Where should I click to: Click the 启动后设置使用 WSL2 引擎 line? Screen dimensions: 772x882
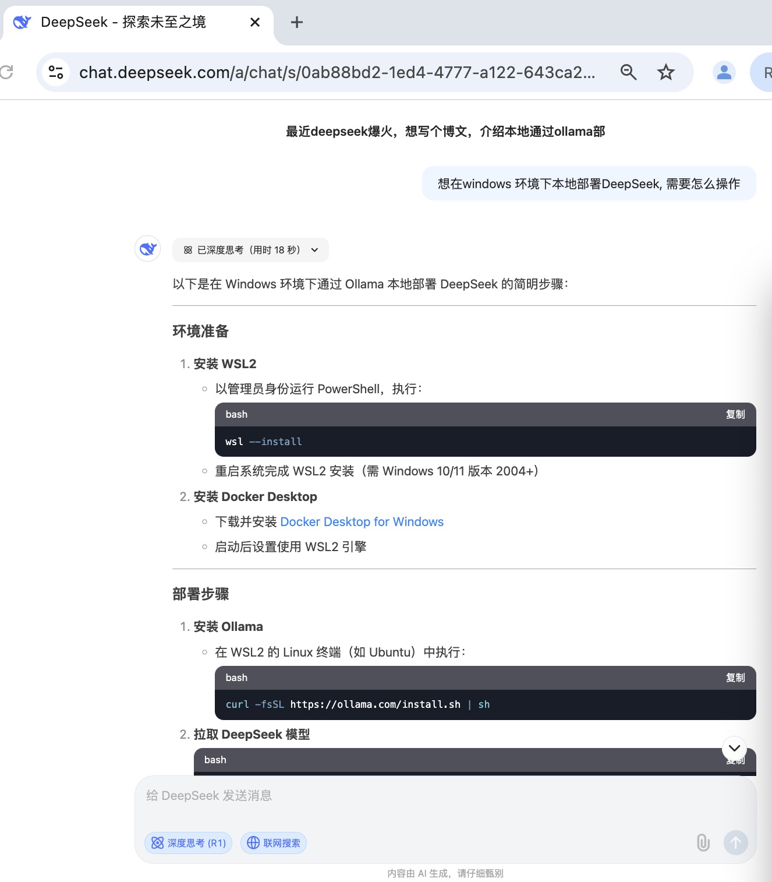point(291,546)
